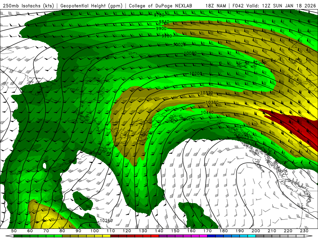Click the '18Z NAM' model run label
Screen dimensions: 318x238
[x=216, y=6]
